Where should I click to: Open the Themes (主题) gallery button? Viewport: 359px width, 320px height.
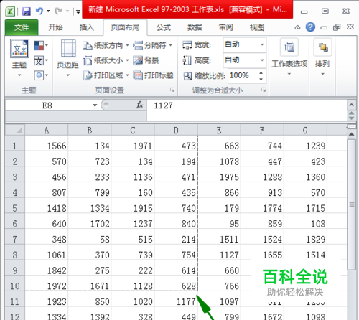coord(19,58)
